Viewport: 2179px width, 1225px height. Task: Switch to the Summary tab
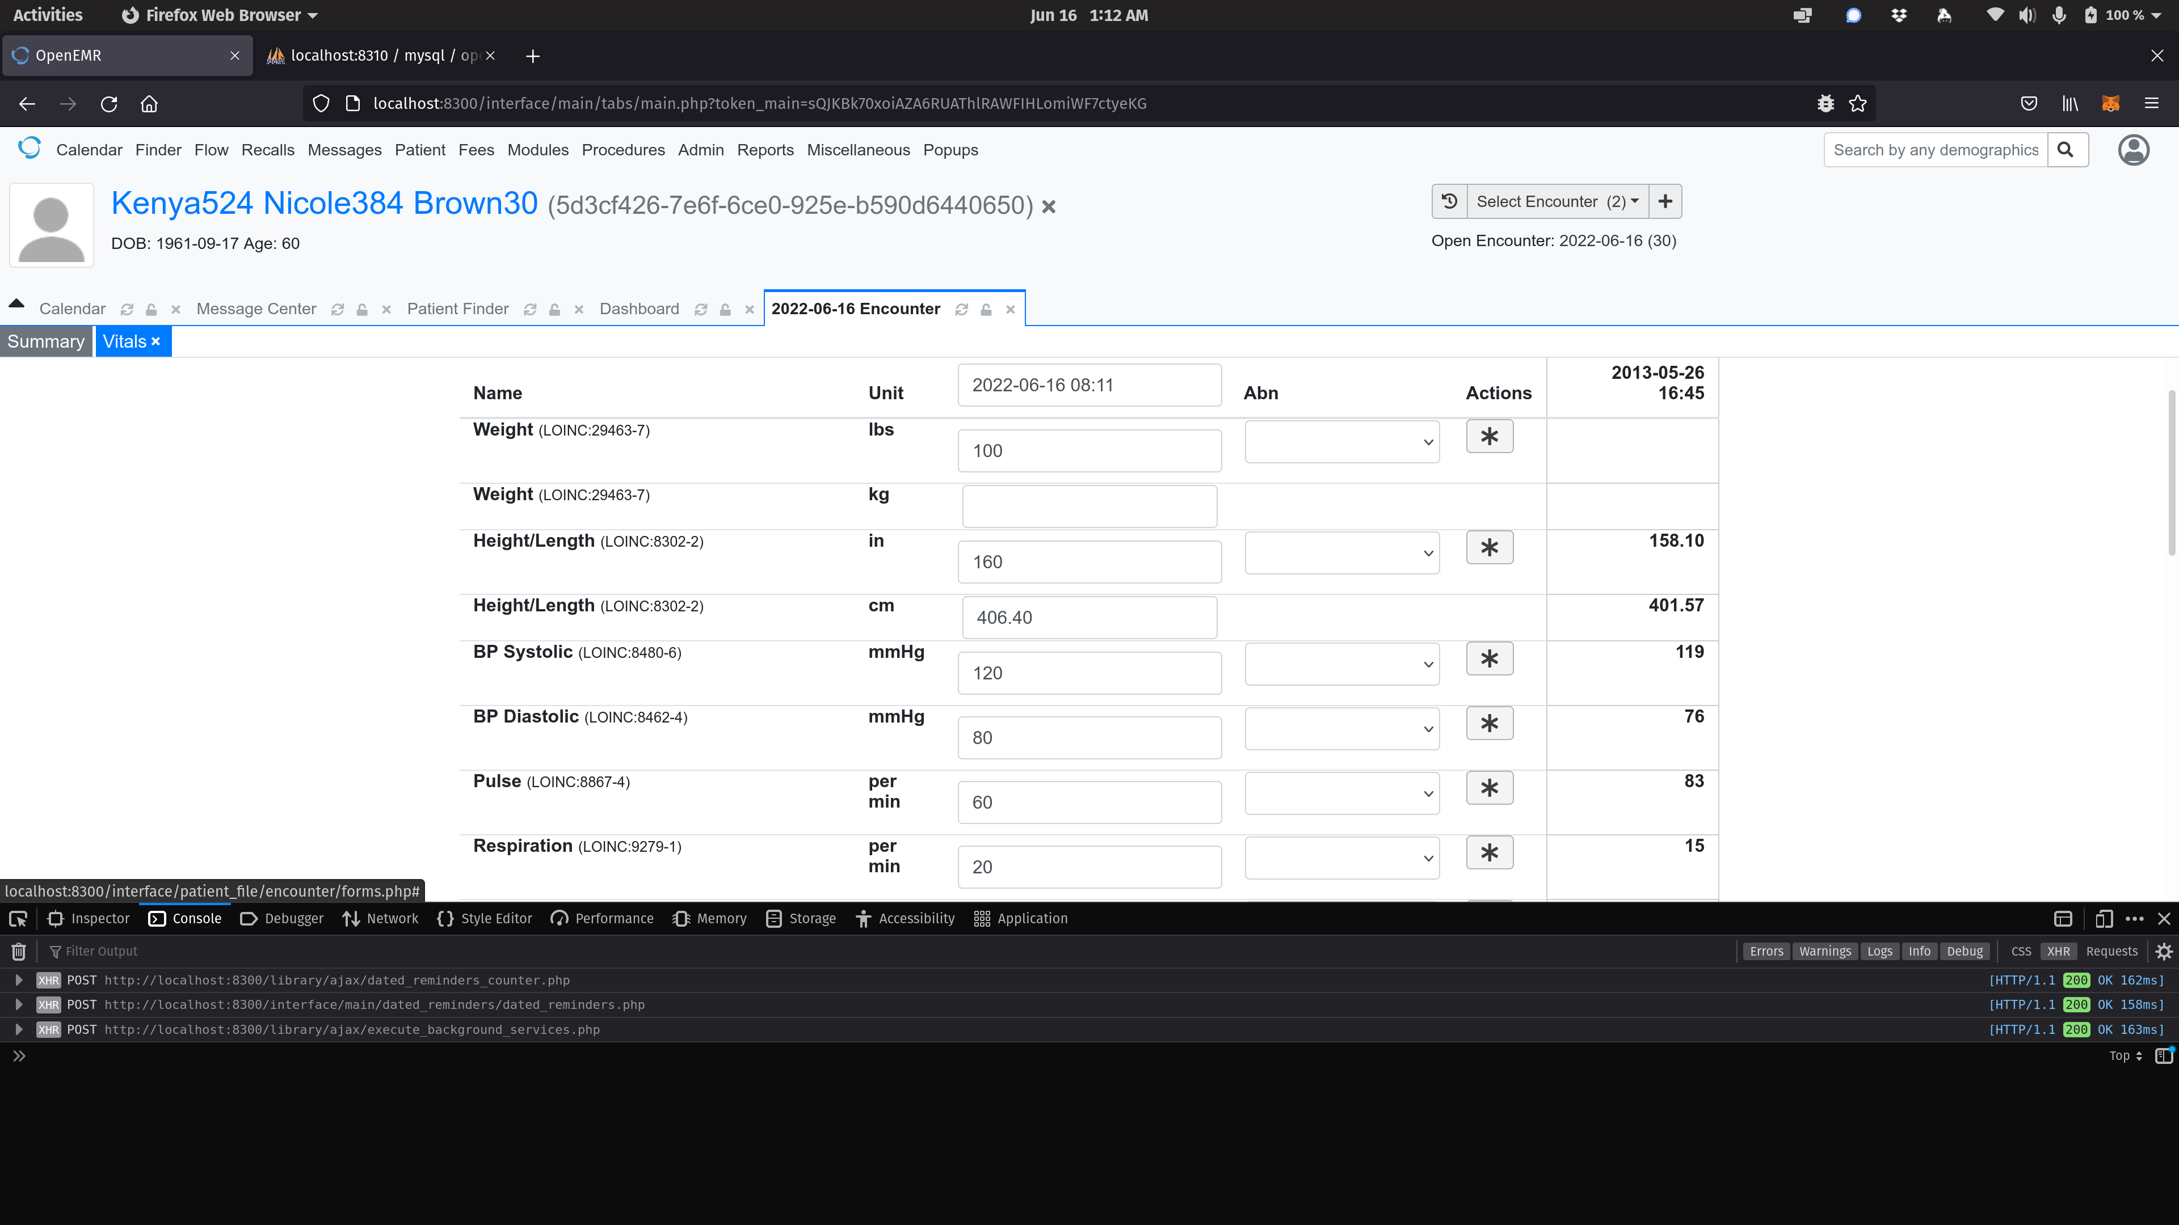click(45, 341)
